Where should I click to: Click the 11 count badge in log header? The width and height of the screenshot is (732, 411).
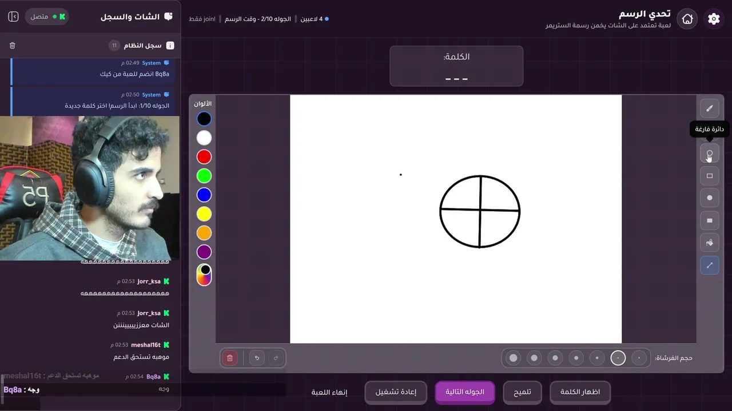pyautogui.click(x=114, y=46)
